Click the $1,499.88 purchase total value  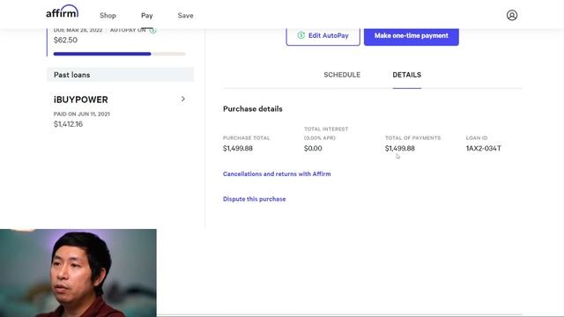tap(238, 148)
